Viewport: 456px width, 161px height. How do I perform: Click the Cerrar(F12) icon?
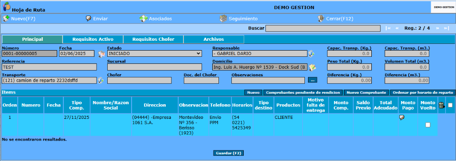pos(321,19)
